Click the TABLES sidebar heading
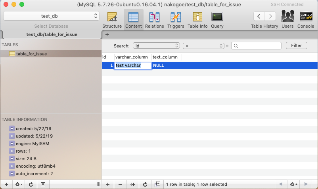 [10, 45]
